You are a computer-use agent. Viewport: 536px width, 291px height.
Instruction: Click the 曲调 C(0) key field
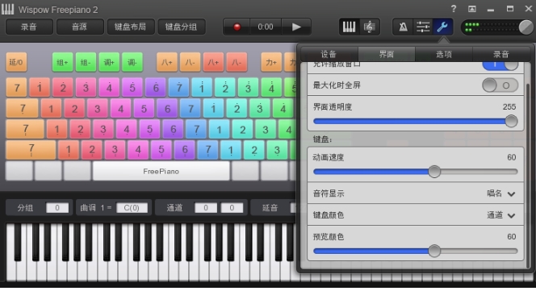(x=132, y=208)
